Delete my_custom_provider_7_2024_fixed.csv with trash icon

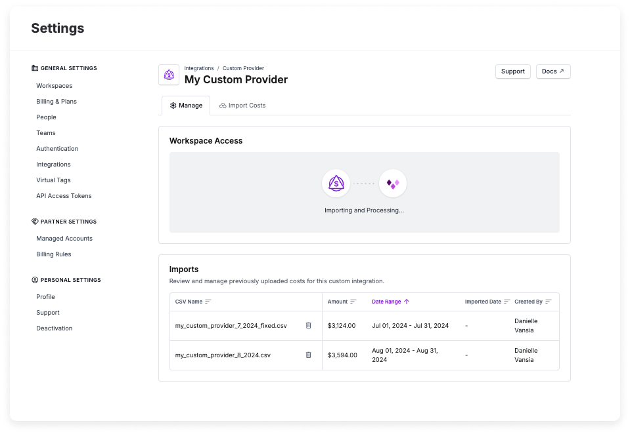(308, 325)
